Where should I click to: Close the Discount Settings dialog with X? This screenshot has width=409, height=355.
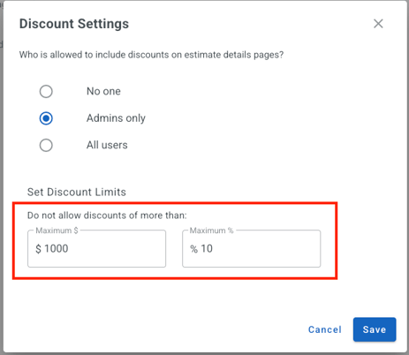pos(378,24)
